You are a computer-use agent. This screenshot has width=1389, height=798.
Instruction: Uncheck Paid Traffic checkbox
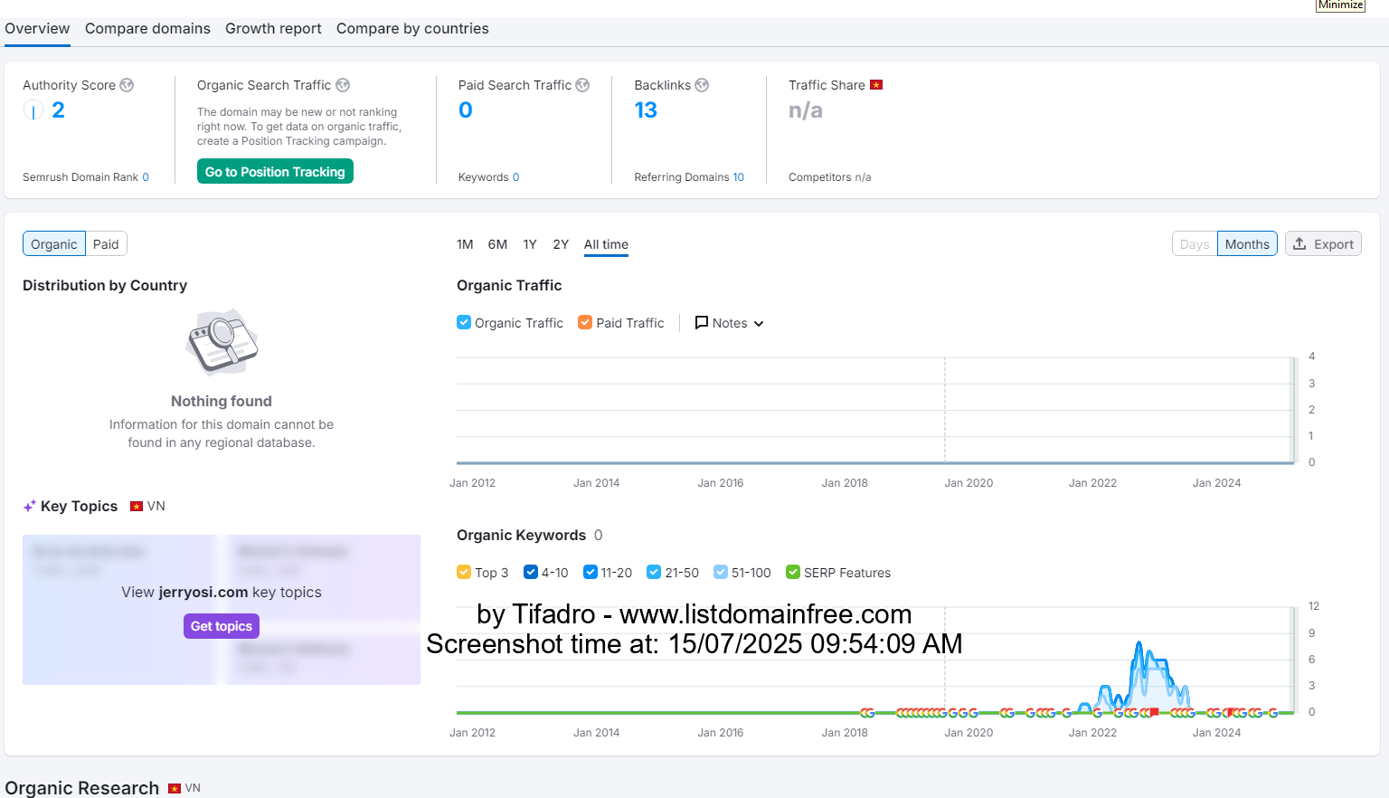point(585,322)
